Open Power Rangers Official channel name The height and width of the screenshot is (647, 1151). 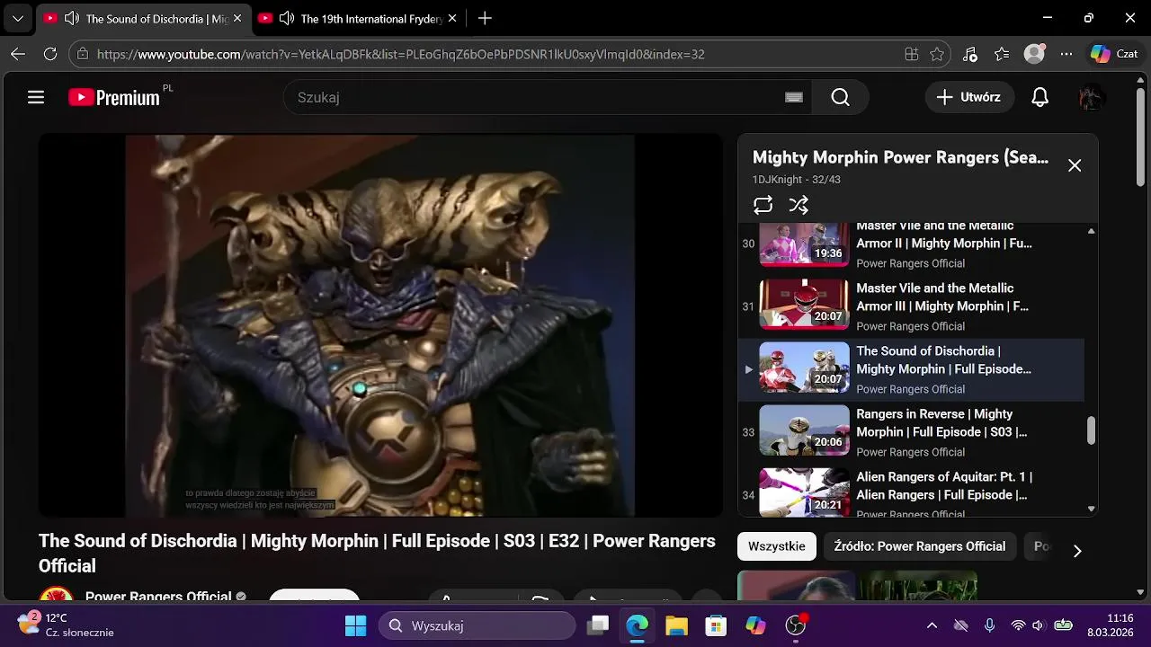pos(158,597)
